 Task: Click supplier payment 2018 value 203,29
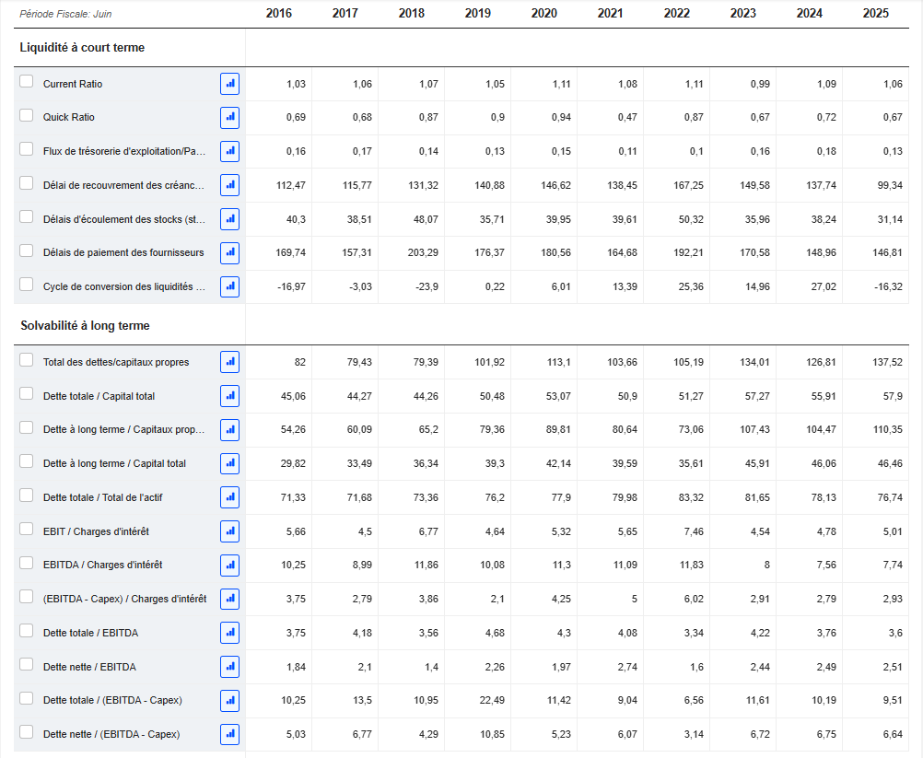tap(423, 252)
